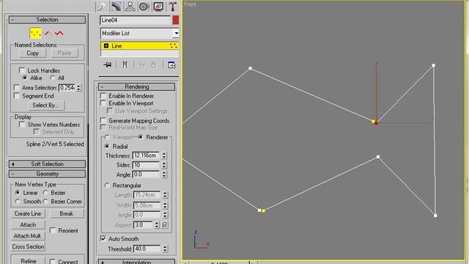Collapse the Rendering rollout

(x=136, y=87)
